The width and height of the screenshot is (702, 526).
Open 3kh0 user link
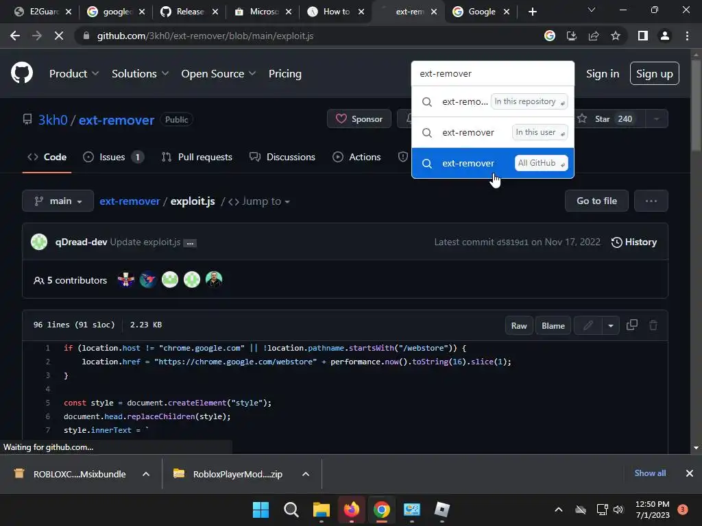52,120
